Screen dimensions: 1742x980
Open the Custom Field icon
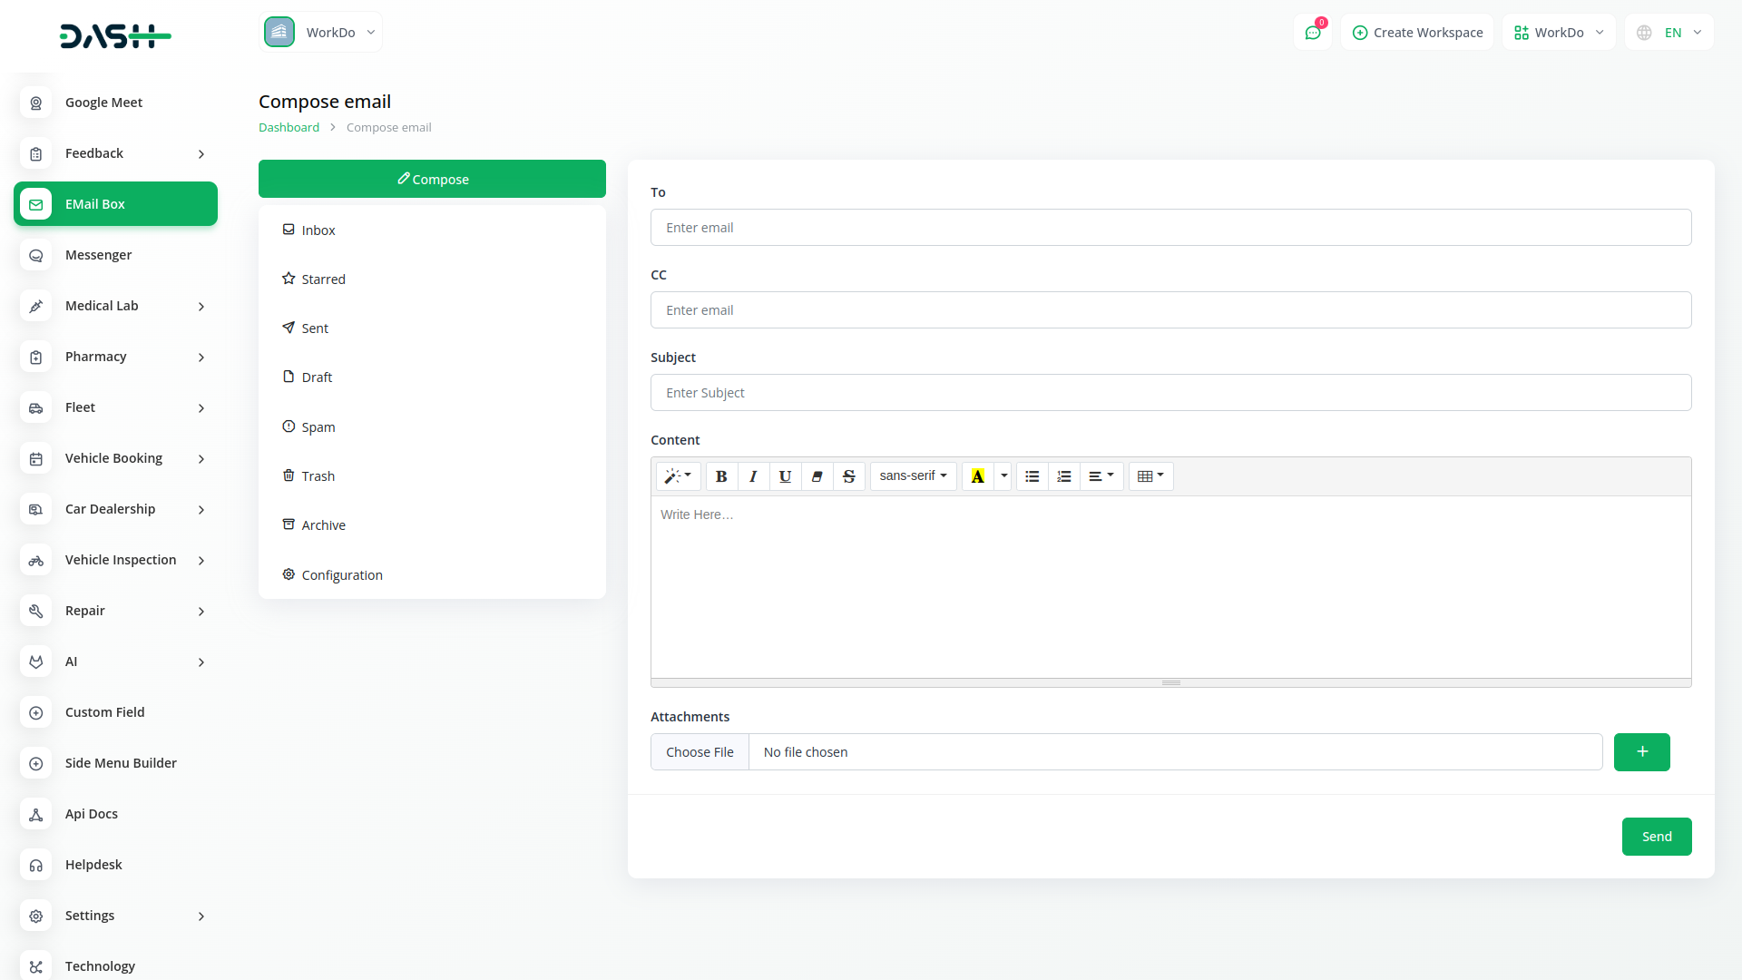coord(36,712)
